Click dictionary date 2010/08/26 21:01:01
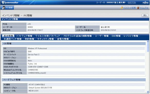Image resolution: width=150 pixels, height=94 pixels. click(x=108, y=30)
